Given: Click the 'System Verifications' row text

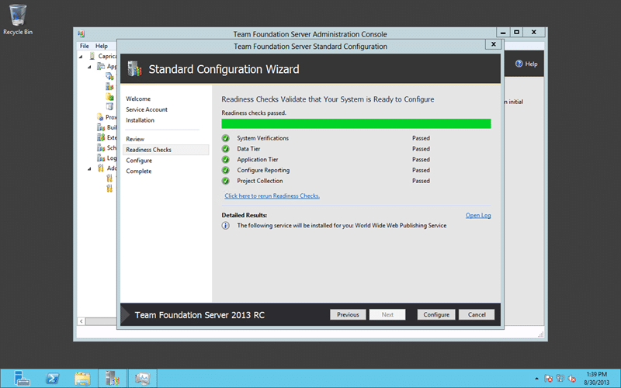Looking at the screenshot, I should (262, 138).
